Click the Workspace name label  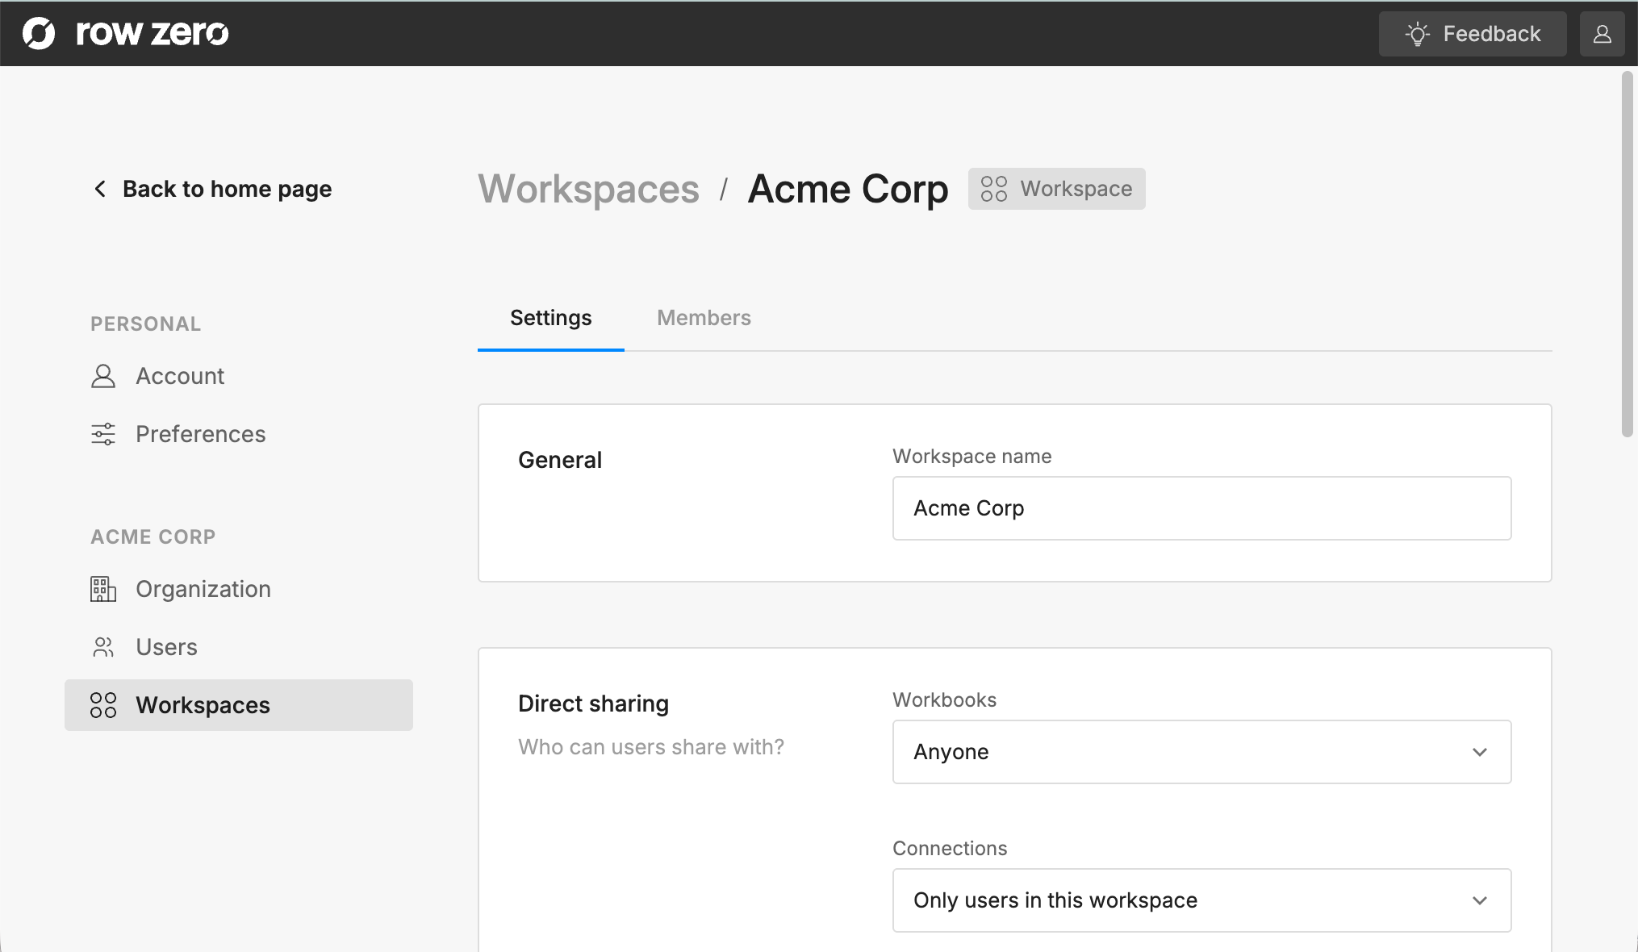click(x=972, y=457)
